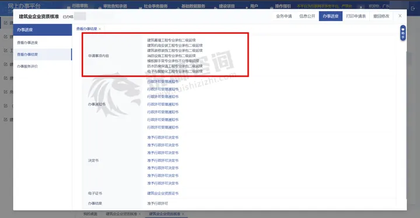The width and height of the screenshot is (420, 218).
Task: Click the 网上办事平台 site title
Action: point(24,5)
